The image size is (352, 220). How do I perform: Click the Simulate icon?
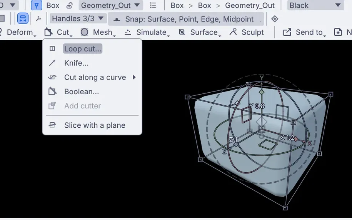pos(128,32)
